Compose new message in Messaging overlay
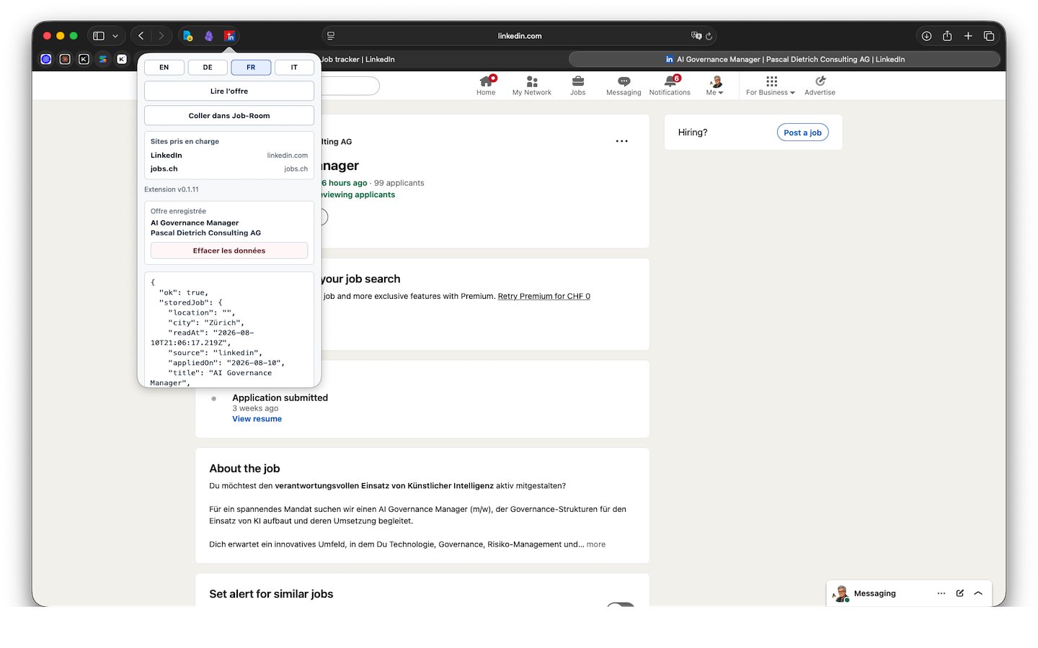Image resolution: width=1038 pixels, height=648 pixels. [960, 593]
